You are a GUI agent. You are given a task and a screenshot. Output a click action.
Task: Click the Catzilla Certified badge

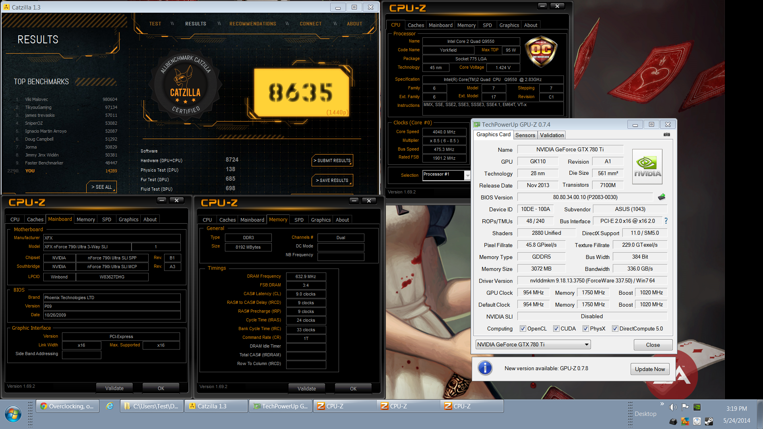[x=185, y=84]
